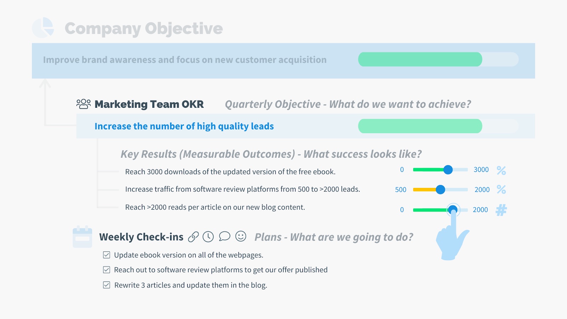This screenshot has width=567, height=319.
Task: Click the company objective green progress bar
Action: tap(438, 59)
